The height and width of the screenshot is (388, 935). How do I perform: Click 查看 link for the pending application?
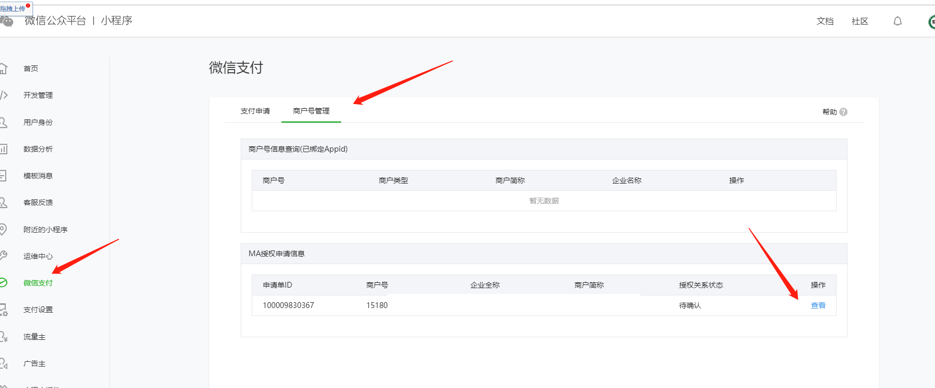coord(818,305)
